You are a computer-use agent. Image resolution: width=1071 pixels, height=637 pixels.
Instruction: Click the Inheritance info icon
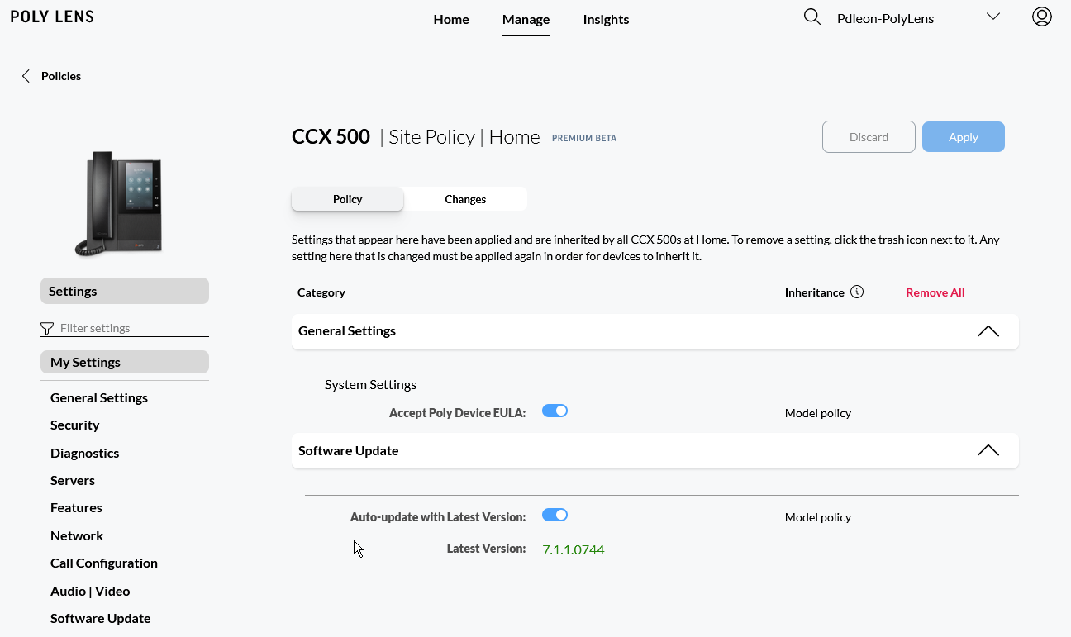pyautogui.click(x=857, y=292)
